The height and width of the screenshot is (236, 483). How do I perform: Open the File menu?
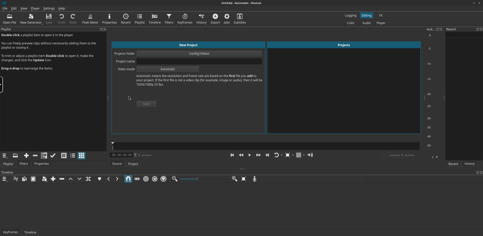click(5, 9)
